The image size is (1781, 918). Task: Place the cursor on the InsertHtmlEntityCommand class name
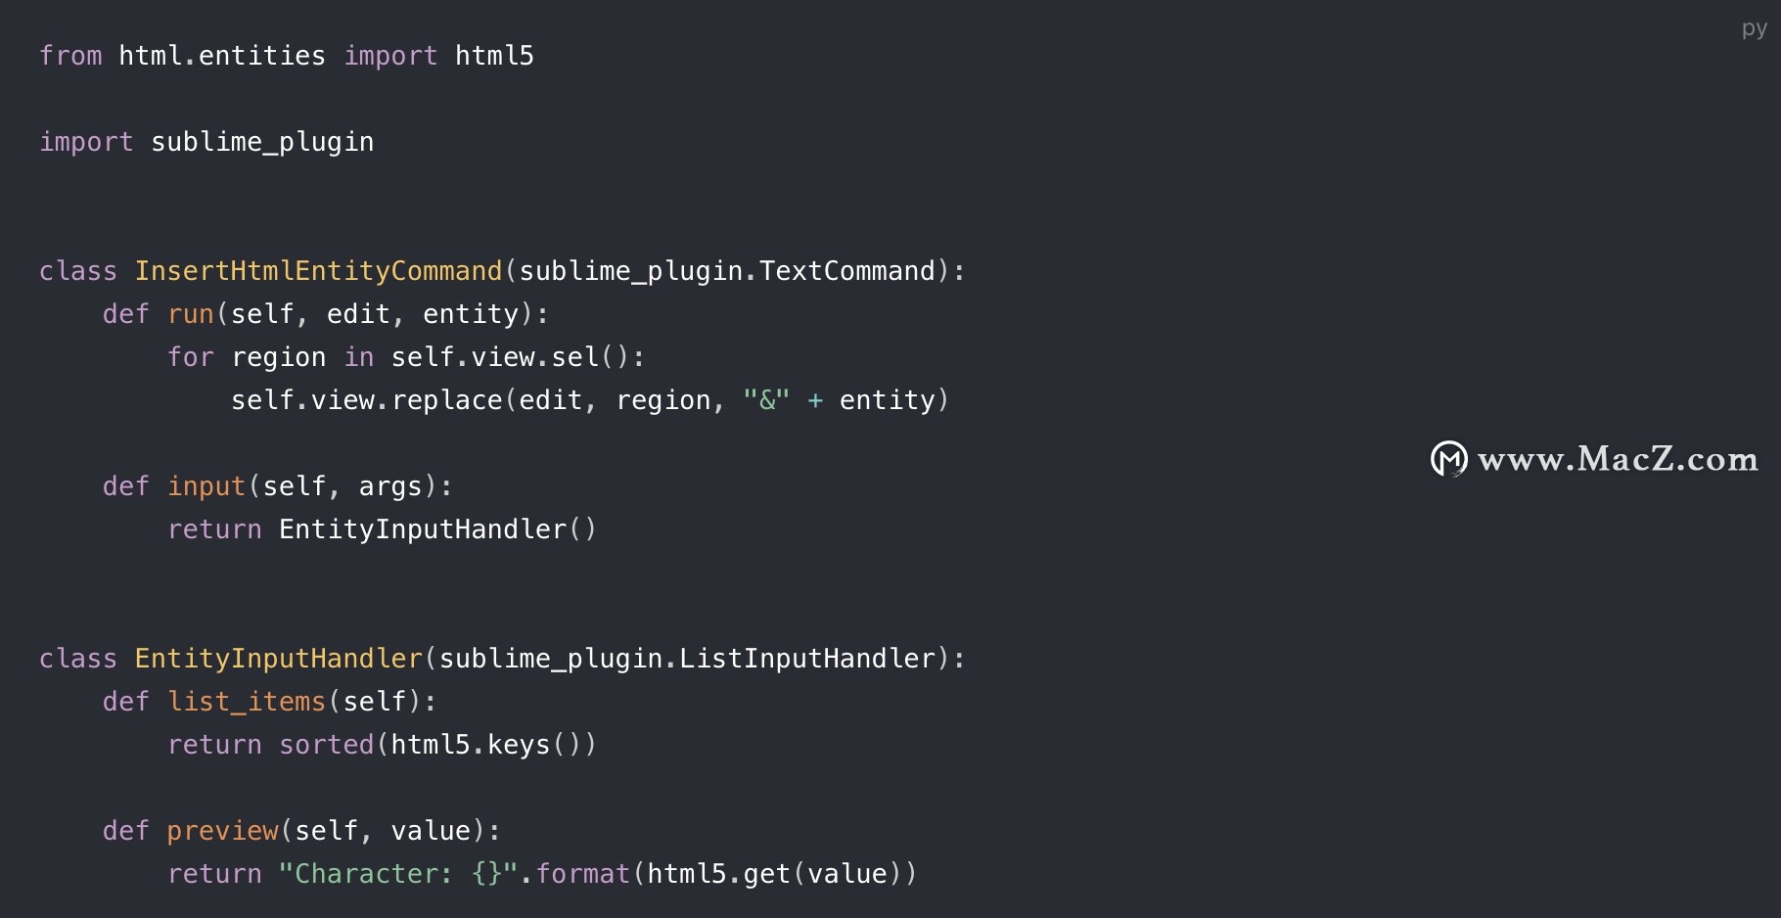click(x=318, y=271)
